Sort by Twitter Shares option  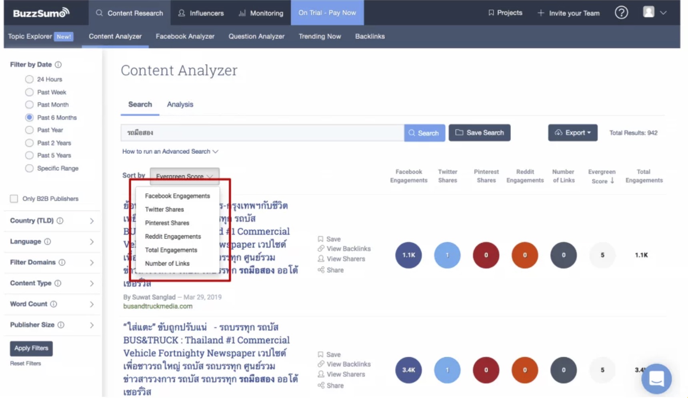[164, 209]
